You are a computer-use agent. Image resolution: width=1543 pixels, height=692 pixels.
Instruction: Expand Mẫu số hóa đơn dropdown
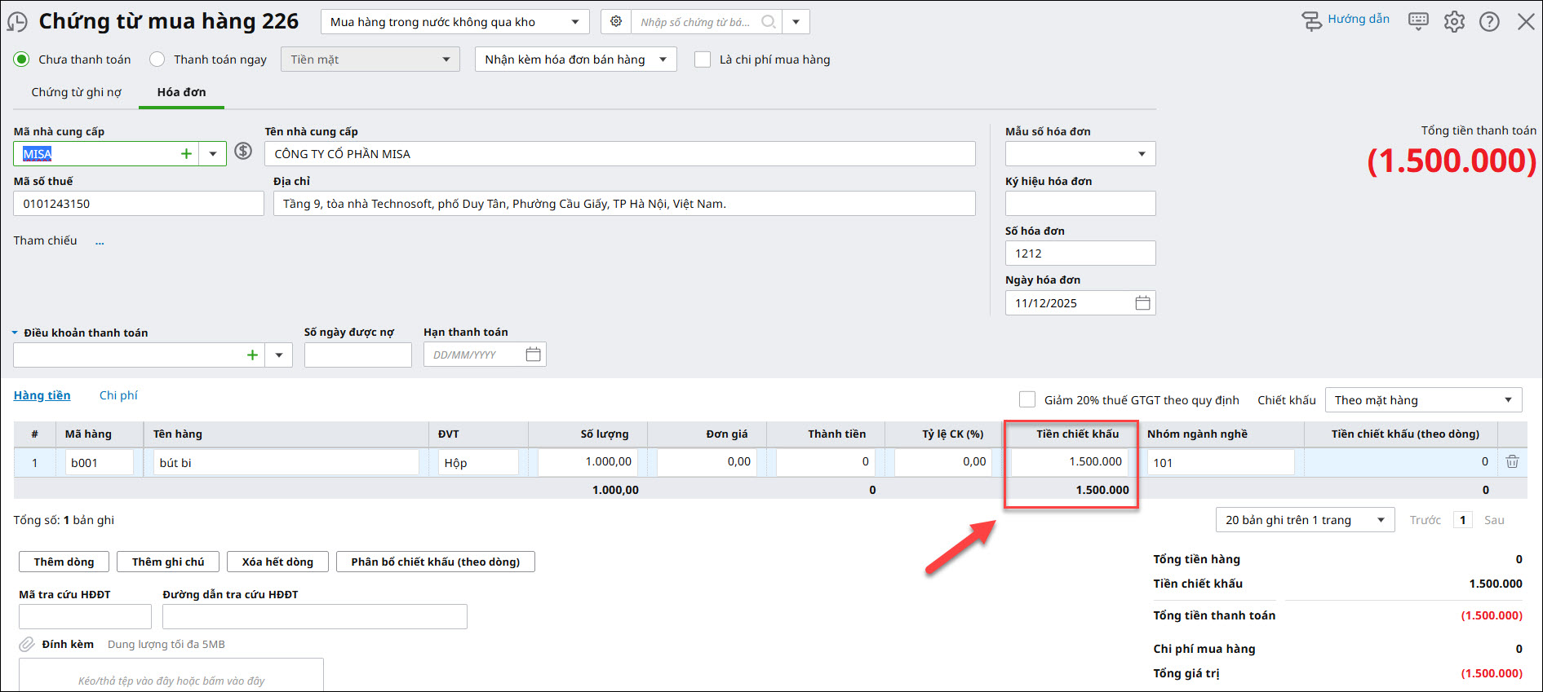[1141, 154]
